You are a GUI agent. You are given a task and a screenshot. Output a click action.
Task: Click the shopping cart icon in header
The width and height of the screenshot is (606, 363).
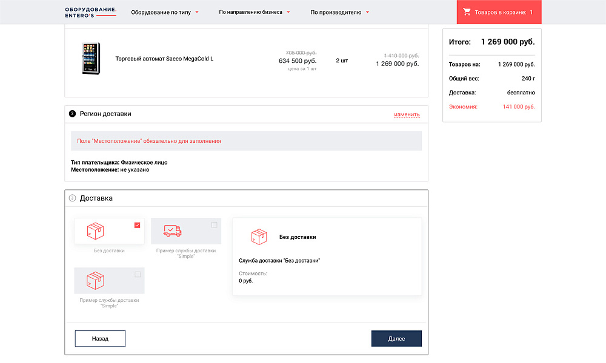point(467,12)
